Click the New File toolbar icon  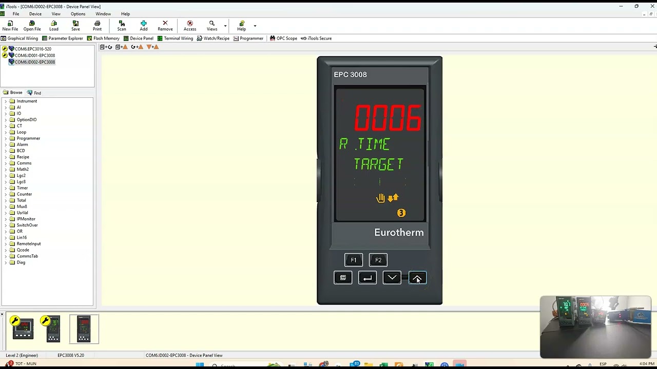10,26
